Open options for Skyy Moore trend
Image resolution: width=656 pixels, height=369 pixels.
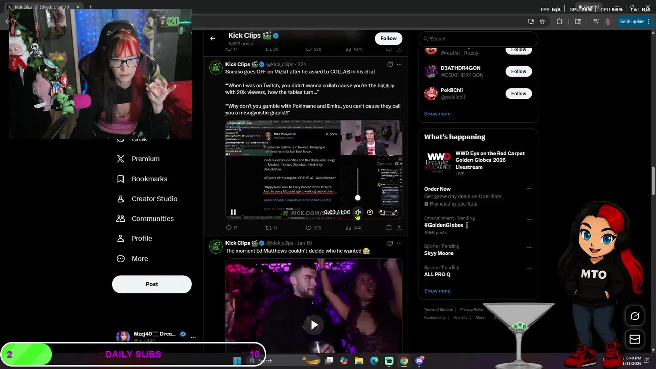point(529,248)
